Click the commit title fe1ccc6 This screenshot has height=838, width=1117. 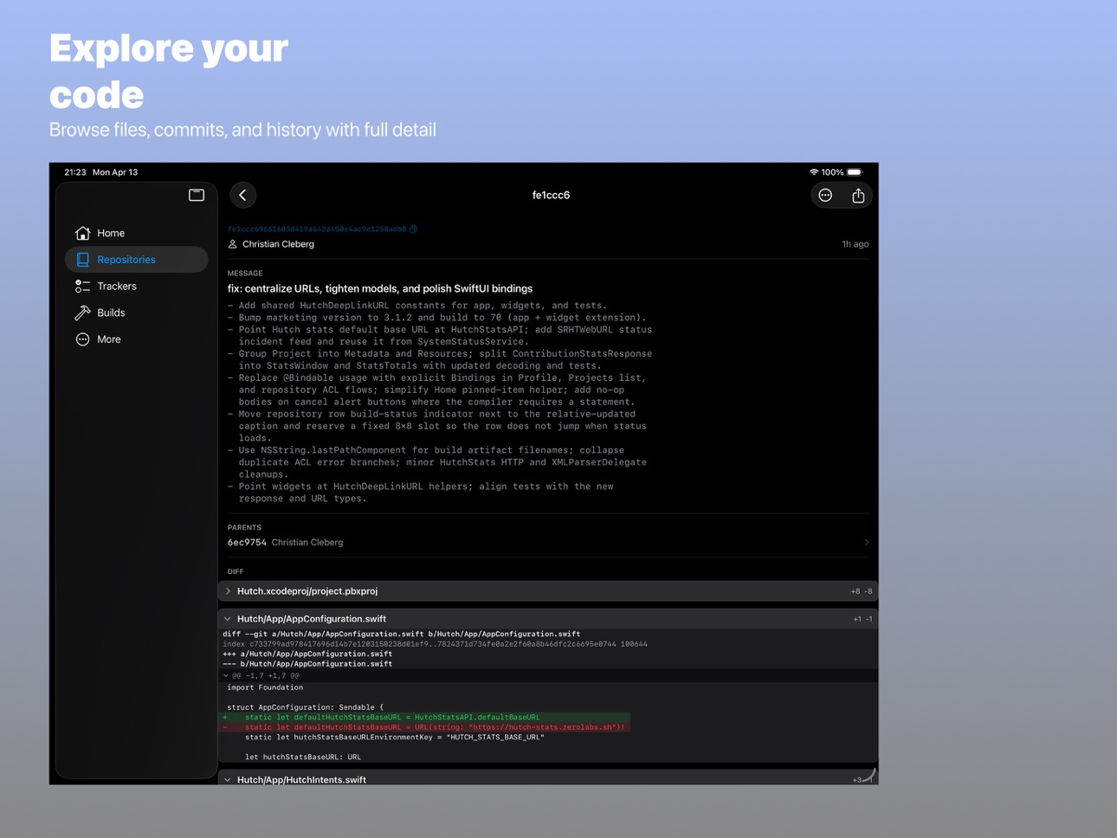(x=551, y=196)
